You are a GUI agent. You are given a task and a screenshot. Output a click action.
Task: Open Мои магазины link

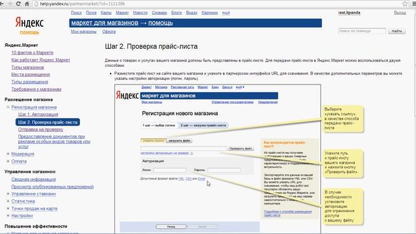(x=84, y=31)
